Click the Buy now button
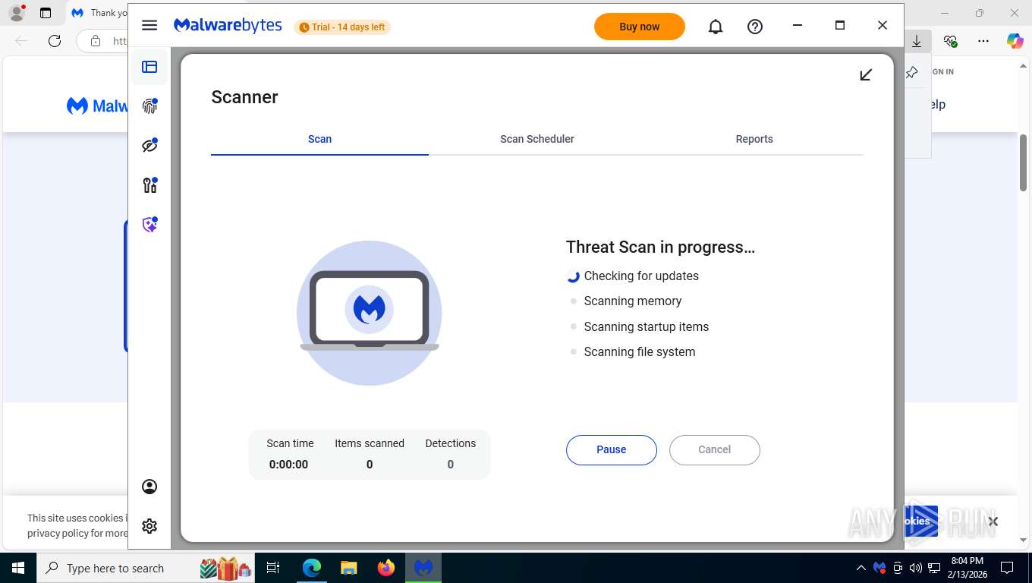This screenshot has height=583, width=1032. (640, 27)
